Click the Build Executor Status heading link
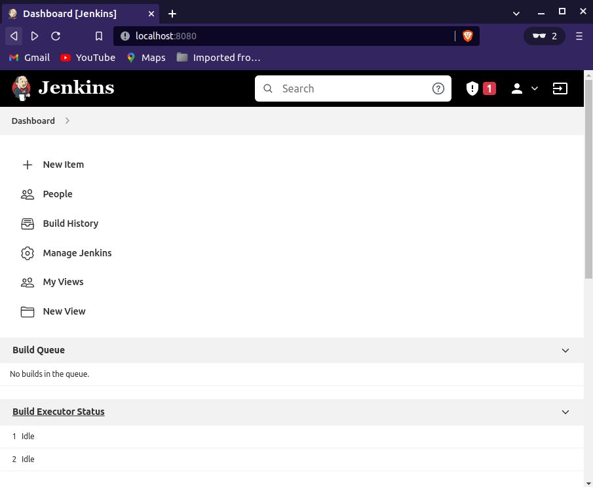Viewport: 593px width, 487px height. point(58,412)
